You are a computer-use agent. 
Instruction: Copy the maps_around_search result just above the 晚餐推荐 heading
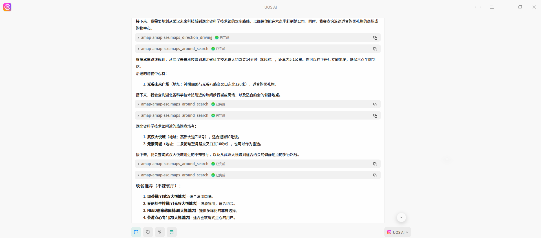tap(375, 175)
